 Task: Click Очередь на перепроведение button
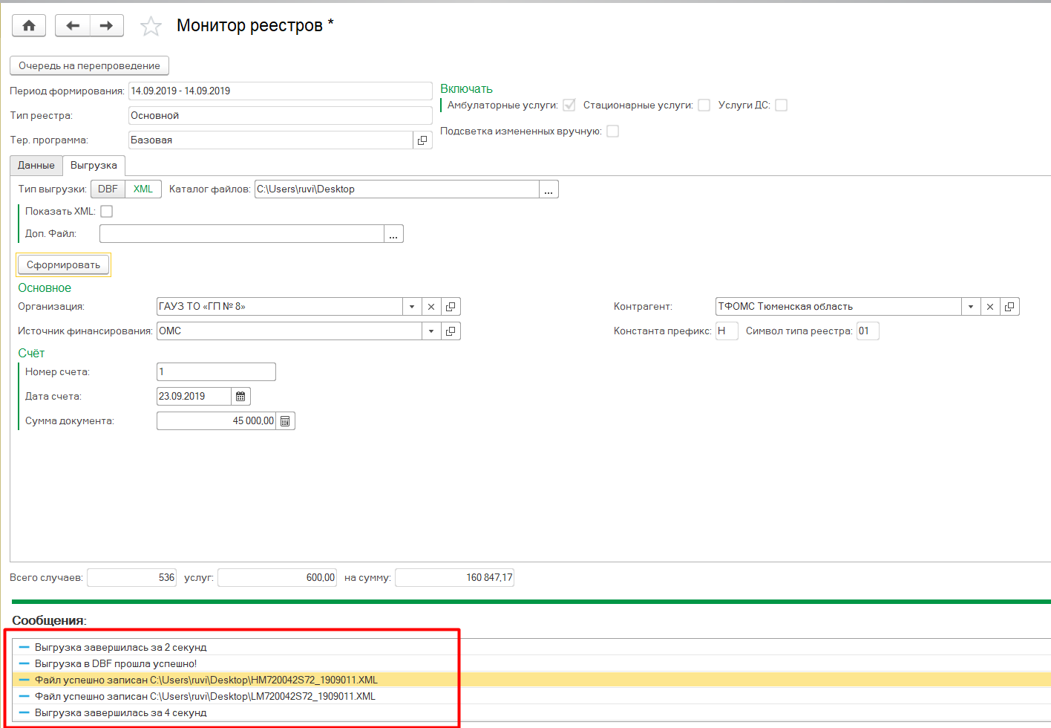coord(89,66)
